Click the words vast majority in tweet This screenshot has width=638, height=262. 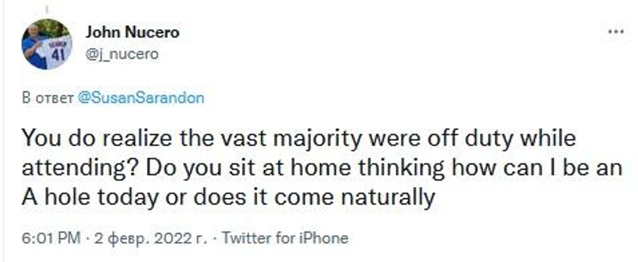pyautogui.click(x=291, y=138)
